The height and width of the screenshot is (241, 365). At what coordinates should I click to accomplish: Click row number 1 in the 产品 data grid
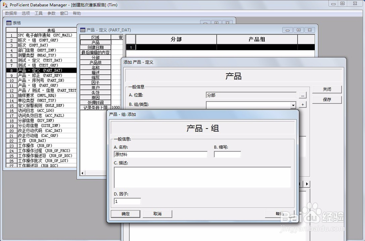click(131, 47)
